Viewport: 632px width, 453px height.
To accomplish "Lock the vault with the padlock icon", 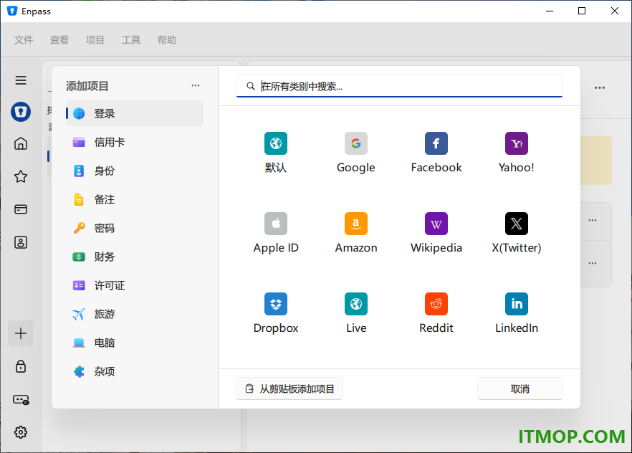I will pos(21,366).
